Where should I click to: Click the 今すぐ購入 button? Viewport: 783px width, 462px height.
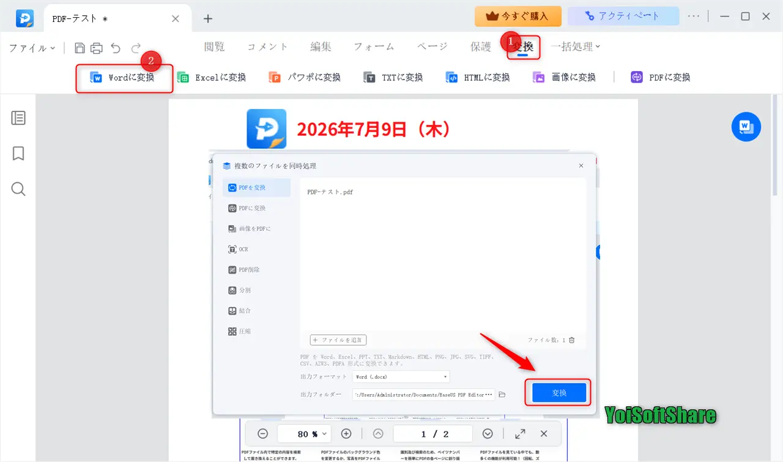(518, 17)
